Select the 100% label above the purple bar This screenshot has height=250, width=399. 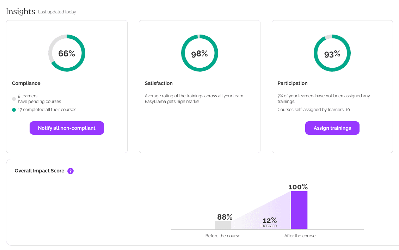[x=298, y=187]
